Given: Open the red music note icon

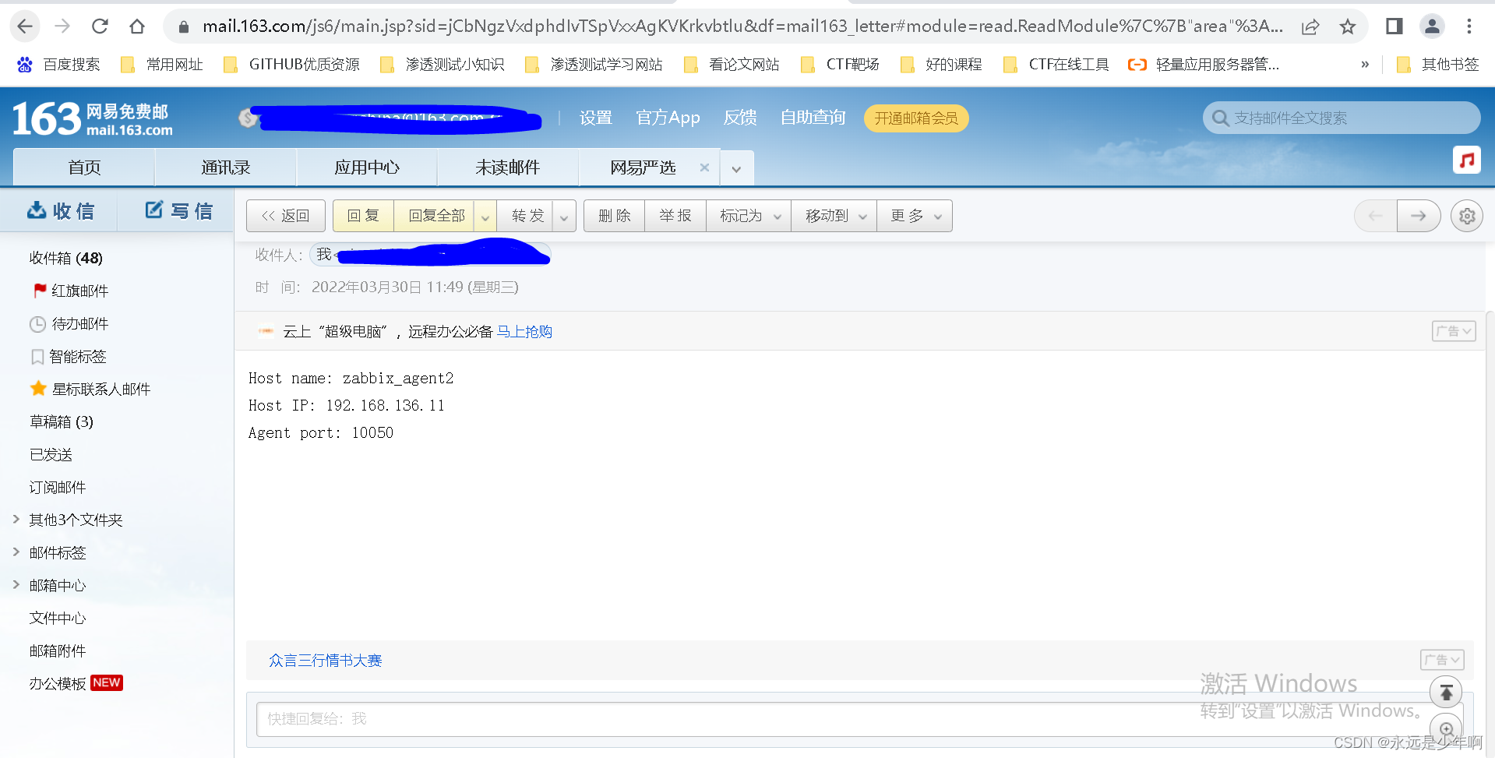Looking at the screenshot, I should pos(1467,160).
